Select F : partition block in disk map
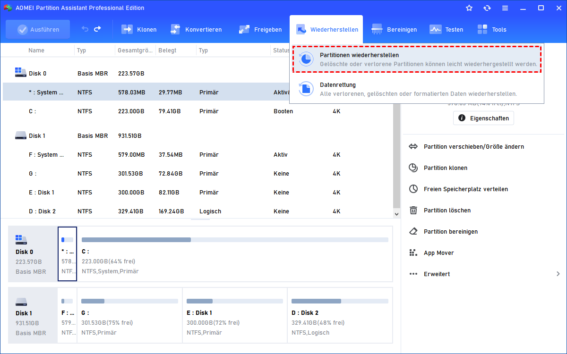 point(67,315)
